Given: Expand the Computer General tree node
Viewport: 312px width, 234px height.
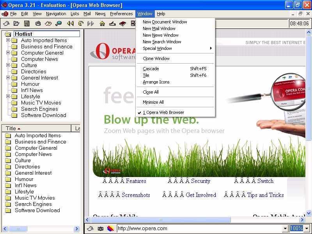Looking at the screenshot, I should 8,53.
